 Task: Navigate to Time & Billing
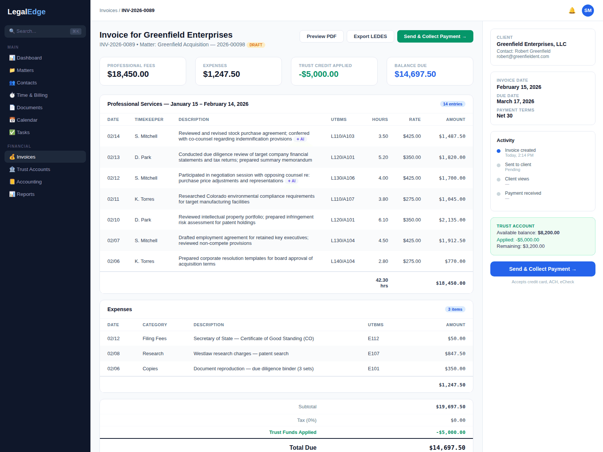click(x=45, y=95)
